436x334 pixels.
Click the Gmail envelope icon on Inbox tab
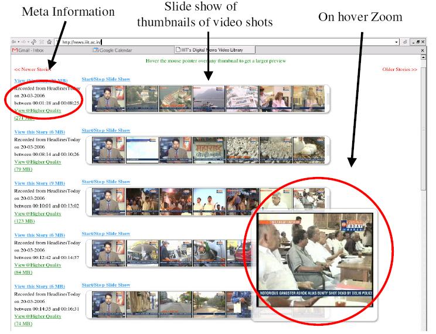15,50
